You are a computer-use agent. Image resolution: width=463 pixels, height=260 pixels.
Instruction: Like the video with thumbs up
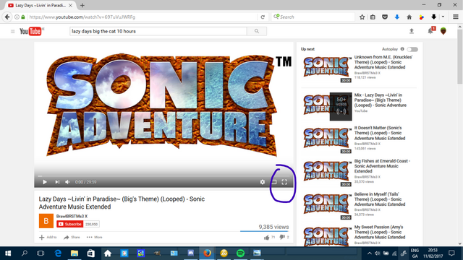point(267,237)
